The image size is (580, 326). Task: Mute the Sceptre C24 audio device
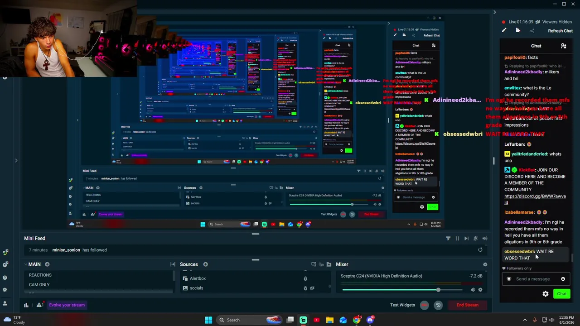(473, 290)
